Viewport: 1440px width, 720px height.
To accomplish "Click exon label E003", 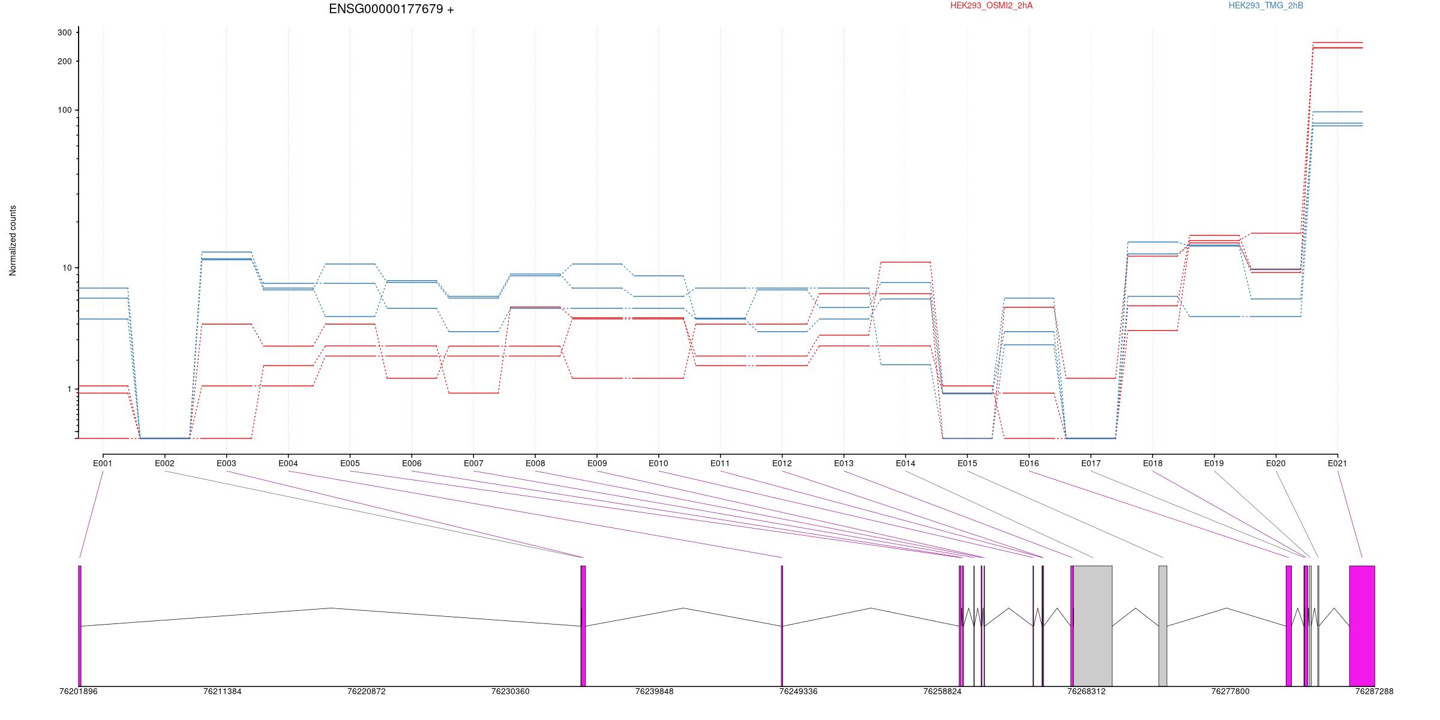I will click(x=226, y=463).
